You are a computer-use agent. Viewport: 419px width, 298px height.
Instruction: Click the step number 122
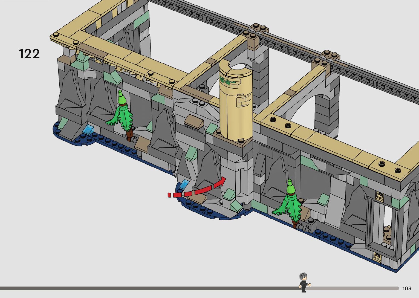[x=29, y=54]
